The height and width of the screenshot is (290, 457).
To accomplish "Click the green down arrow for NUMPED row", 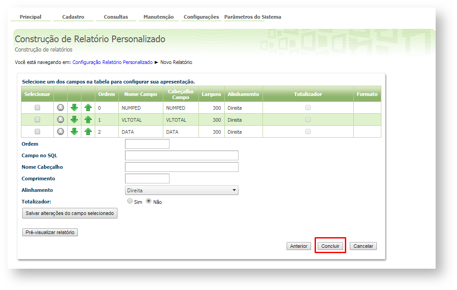I will [74, 107].
